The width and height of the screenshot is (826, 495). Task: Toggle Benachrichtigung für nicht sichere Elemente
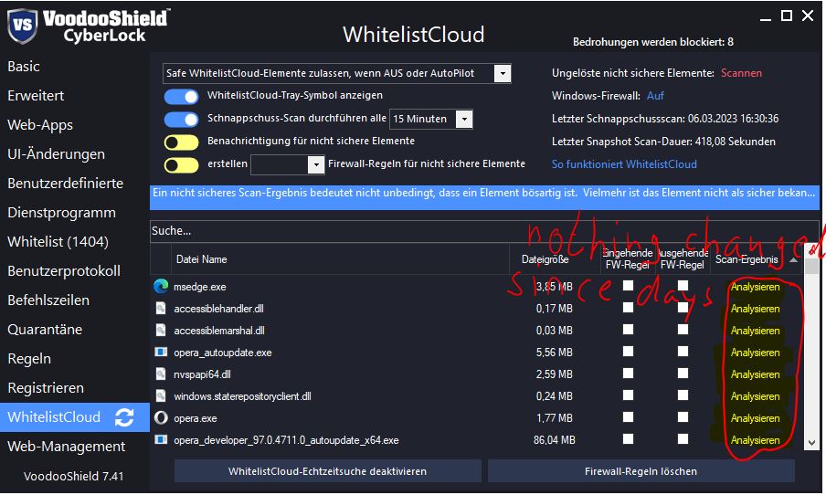[181, 142]
